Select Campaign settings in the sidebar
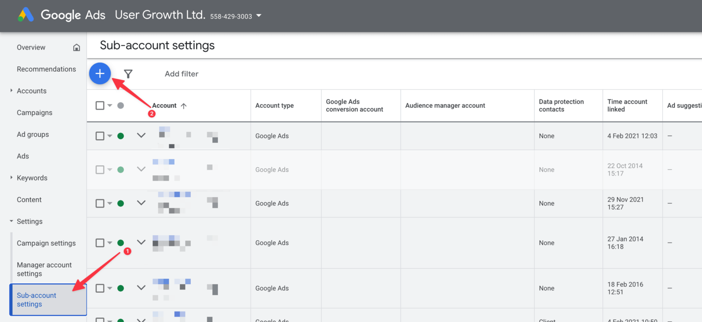This screenshot has width=702, height=322. coord(46,243)
